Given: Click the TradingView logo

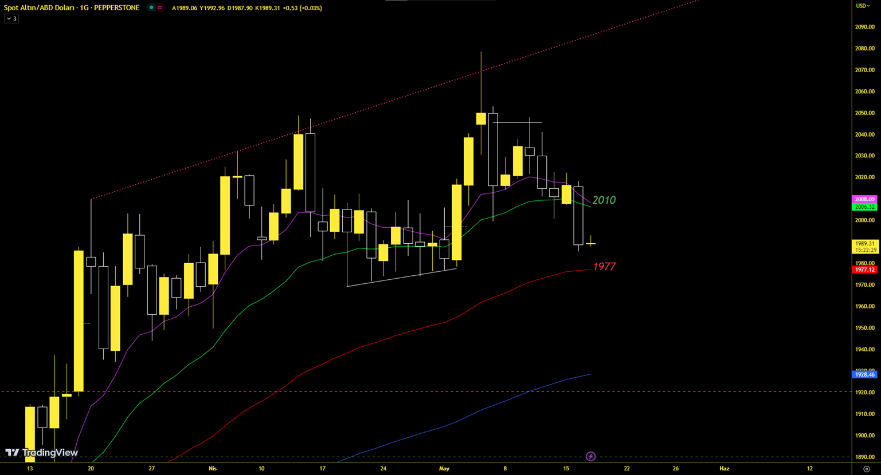Looking at the screenshot, I should point(41,453).
